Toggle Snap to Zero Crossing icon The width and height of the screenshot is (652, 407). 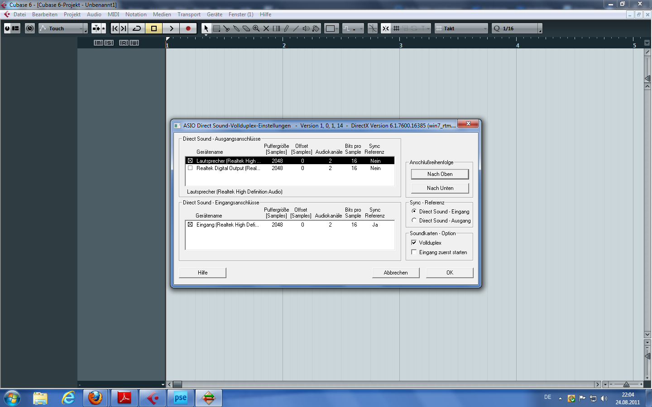click(373, 28)
